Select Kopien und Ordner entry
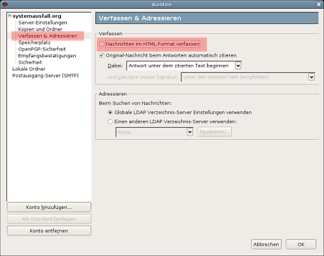324x256 pixels. point(40,29)
